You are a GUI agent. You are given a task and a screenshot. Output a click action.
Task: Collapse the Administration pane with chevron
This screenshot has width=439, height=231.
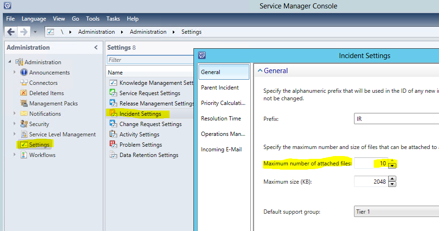tap(96, 47)
